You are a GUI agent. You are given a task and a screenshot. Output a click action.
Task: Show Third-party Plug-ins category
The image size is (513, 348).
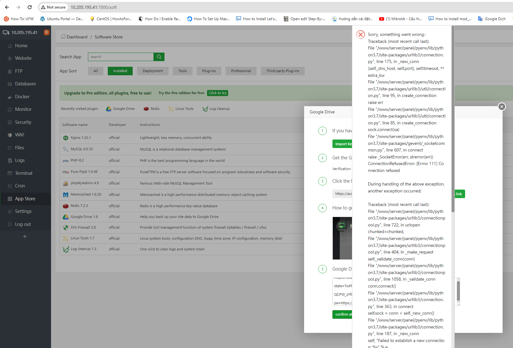(283, 71)
